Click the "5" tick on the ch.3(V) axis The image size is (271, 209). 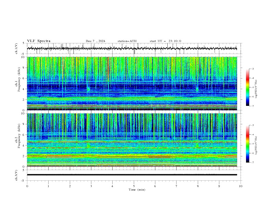point(24,170)
